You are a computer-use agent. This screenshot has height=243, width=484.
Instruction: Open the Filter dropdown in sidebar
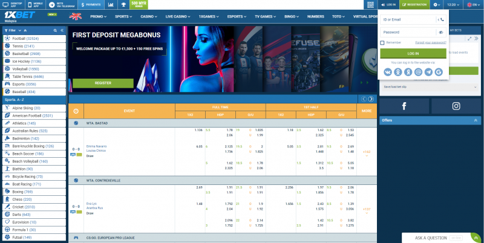(12, 31)
